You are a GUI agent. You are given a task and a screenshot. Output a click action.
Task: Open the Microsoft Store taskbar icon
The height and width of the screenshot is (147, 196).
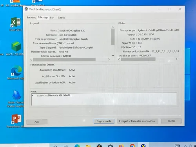(x=99, y=145)
